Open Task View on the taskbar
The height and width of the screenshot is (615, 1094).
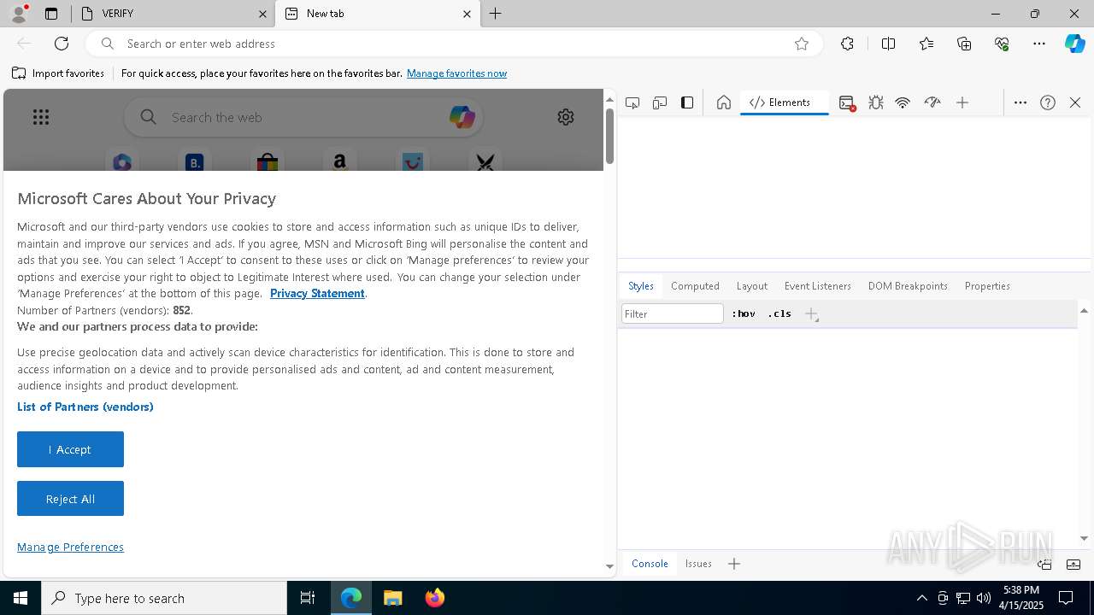pos(308,598)
